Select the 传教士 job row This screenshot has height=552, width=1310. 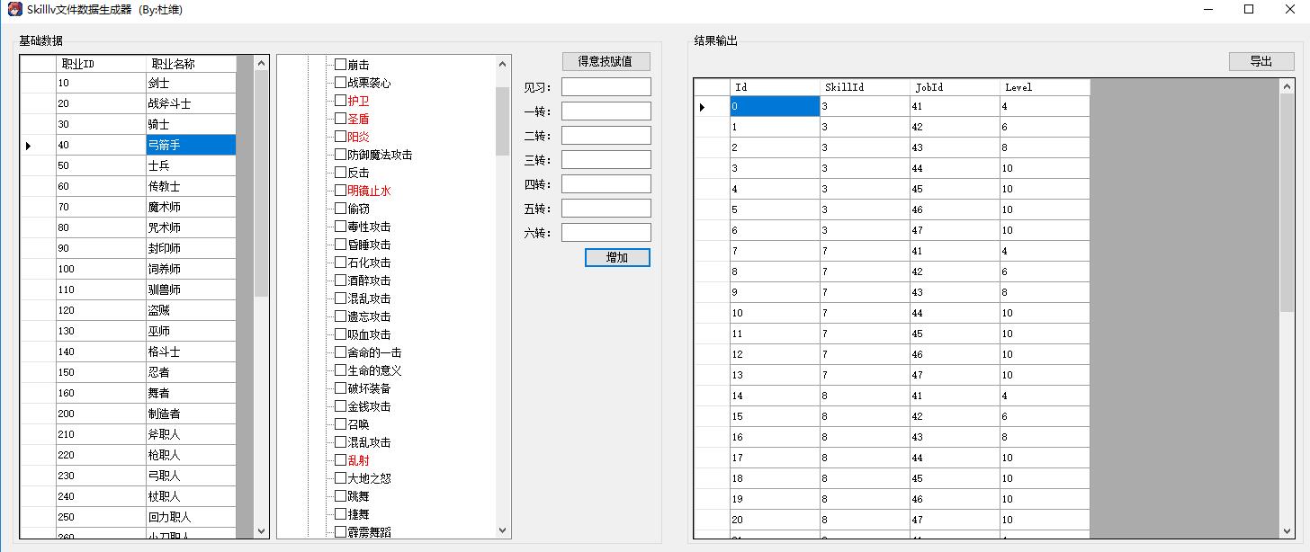click(128, 186)
